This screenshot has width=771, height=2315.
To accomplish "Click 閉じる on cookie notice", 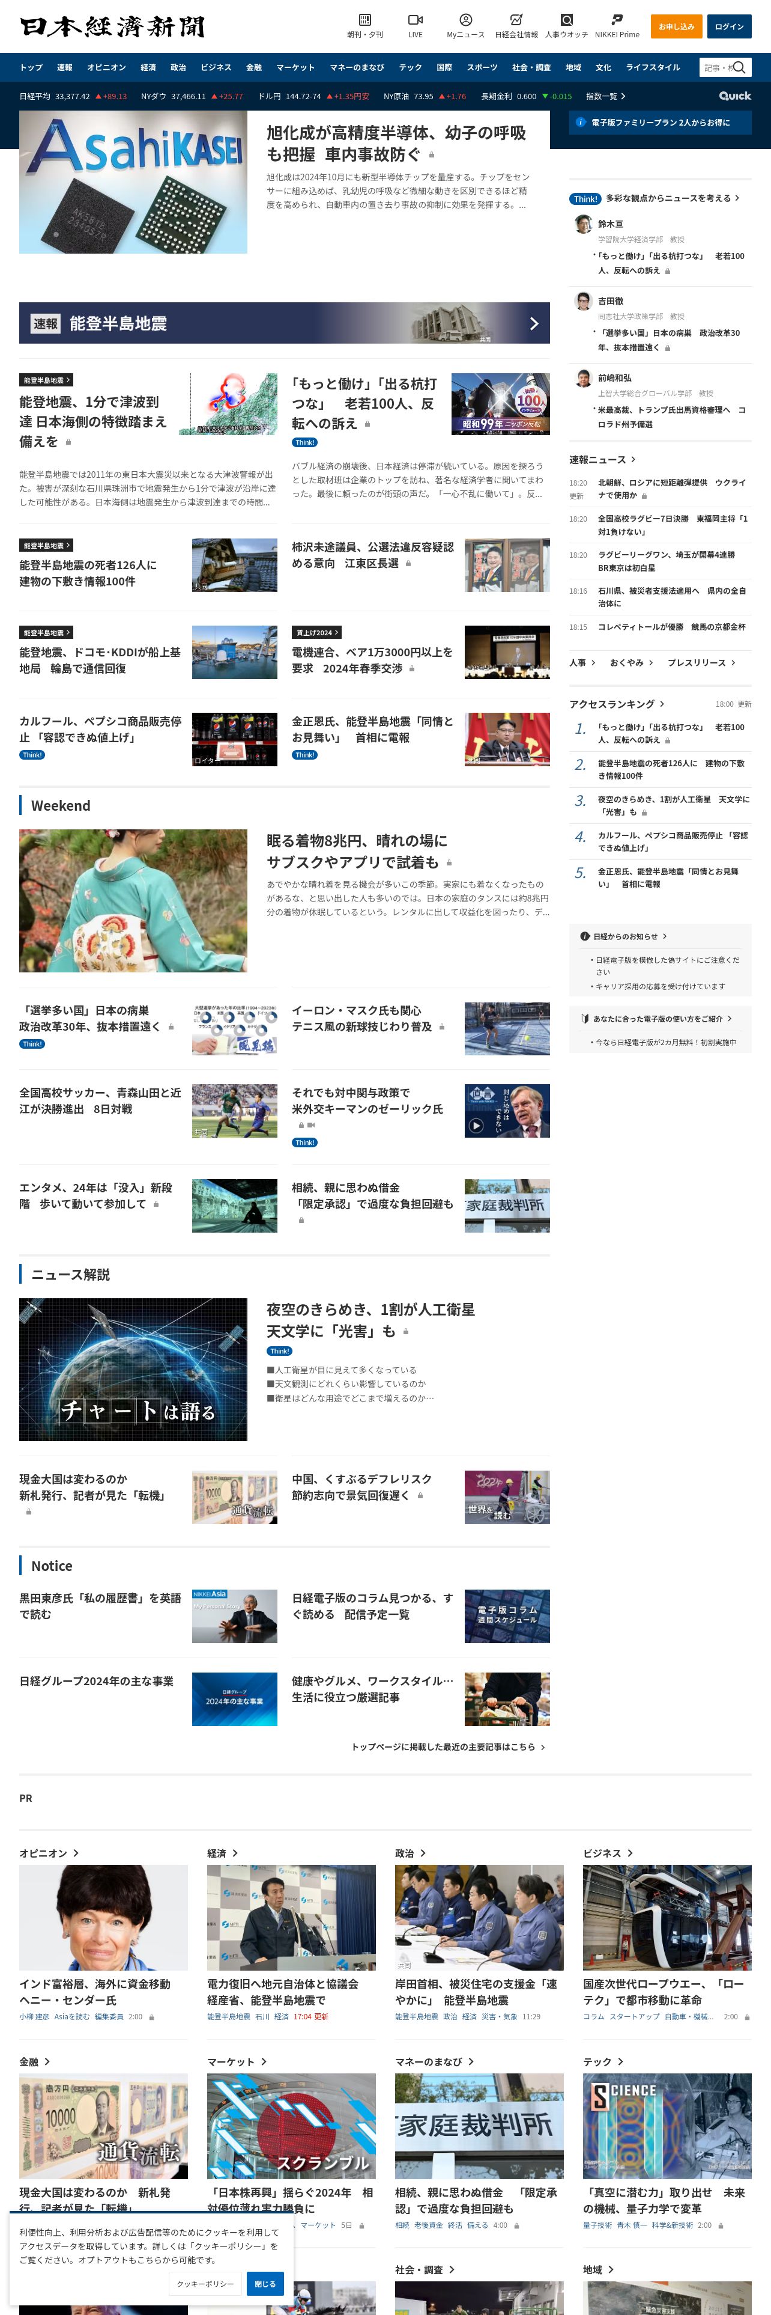I will click(x=265, y=2284).
